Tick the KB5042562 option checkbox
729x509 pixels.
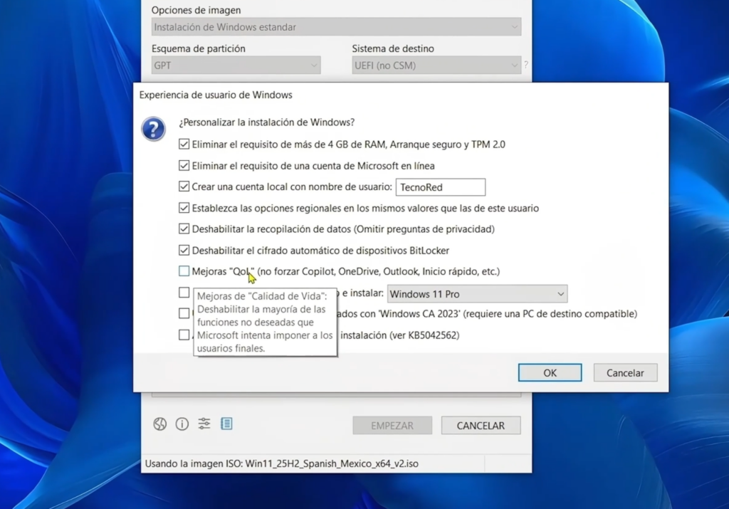click(184, 335)
